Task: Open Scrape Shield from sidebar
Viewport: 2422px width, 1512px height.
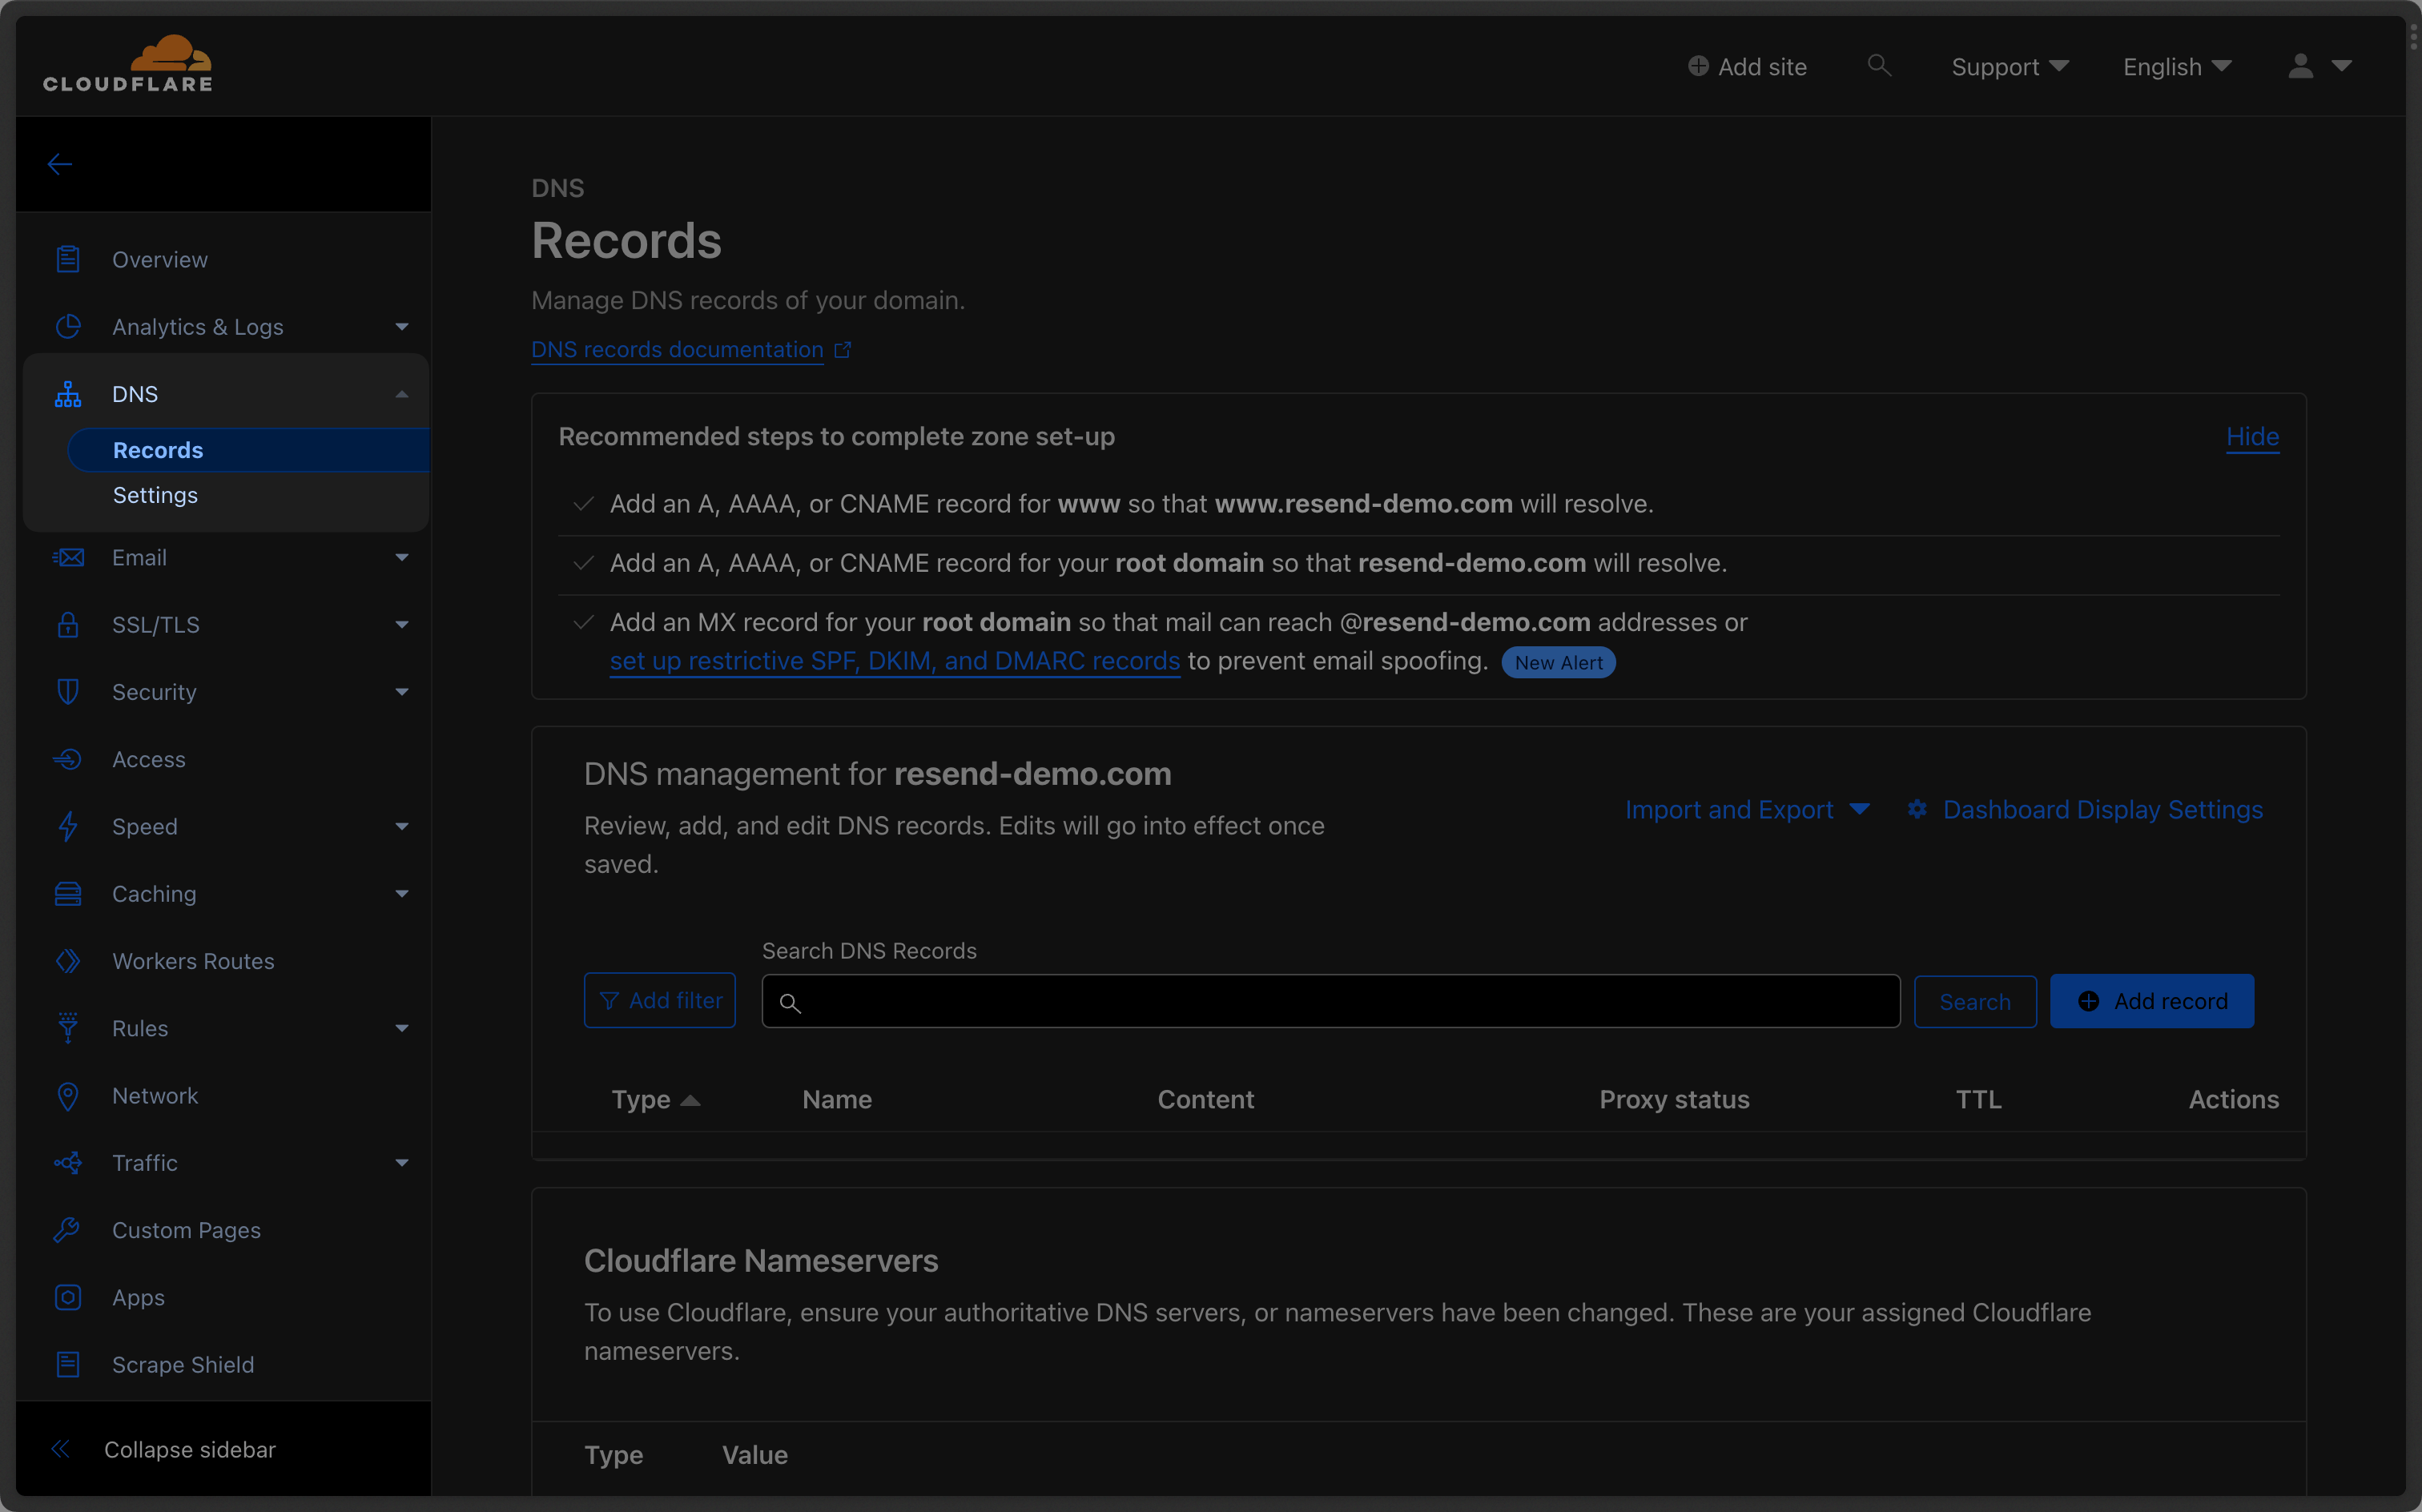Action: click(x=183, y=1364)
